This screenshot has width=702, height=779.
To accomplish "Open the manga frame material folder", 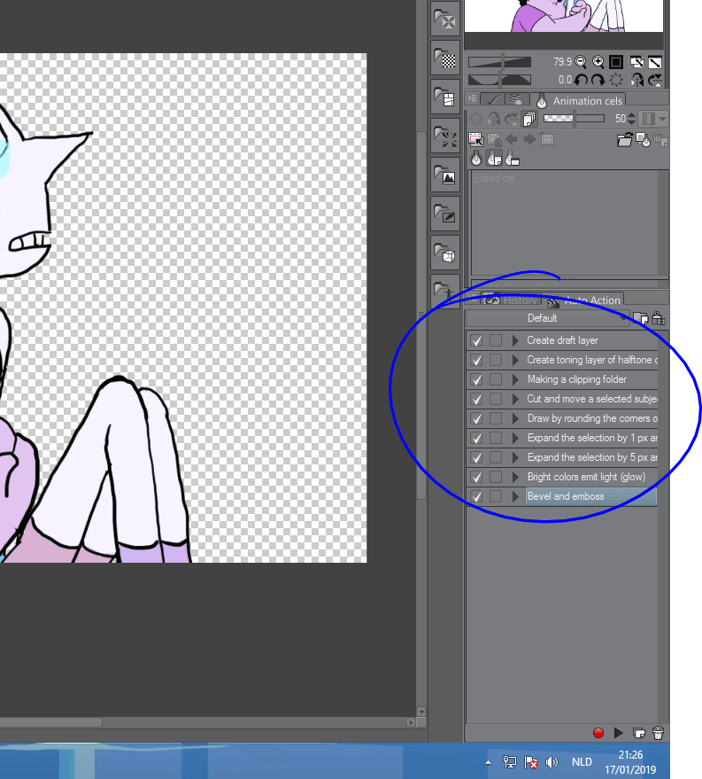I will [x=445, y=97].
